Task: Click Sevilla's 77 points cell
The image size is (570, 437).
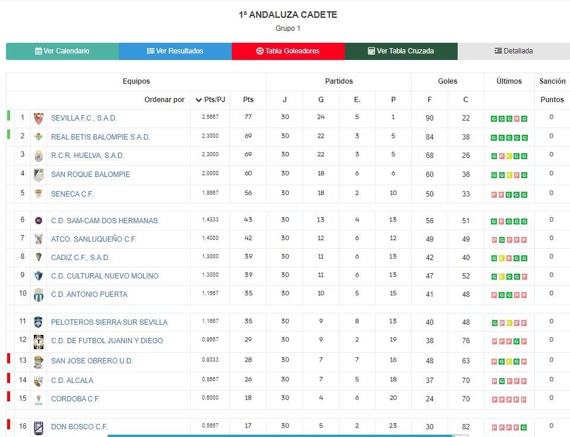Action: point(248,117)
